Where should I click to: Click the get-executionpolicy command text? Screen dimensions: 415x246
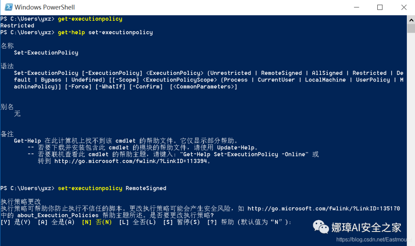coord(90,19)
